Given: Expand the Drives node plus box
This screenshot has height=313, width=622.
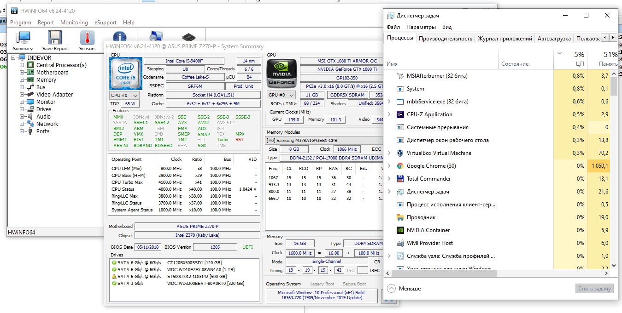Looking at the screenshot, I should click(22, 109).
